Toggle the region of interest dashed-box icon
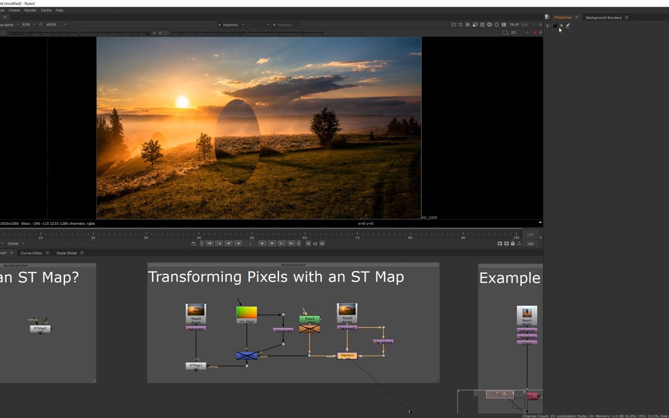Image resolution: width=669 pixels, height=418 pixels. tap(505, 33)
